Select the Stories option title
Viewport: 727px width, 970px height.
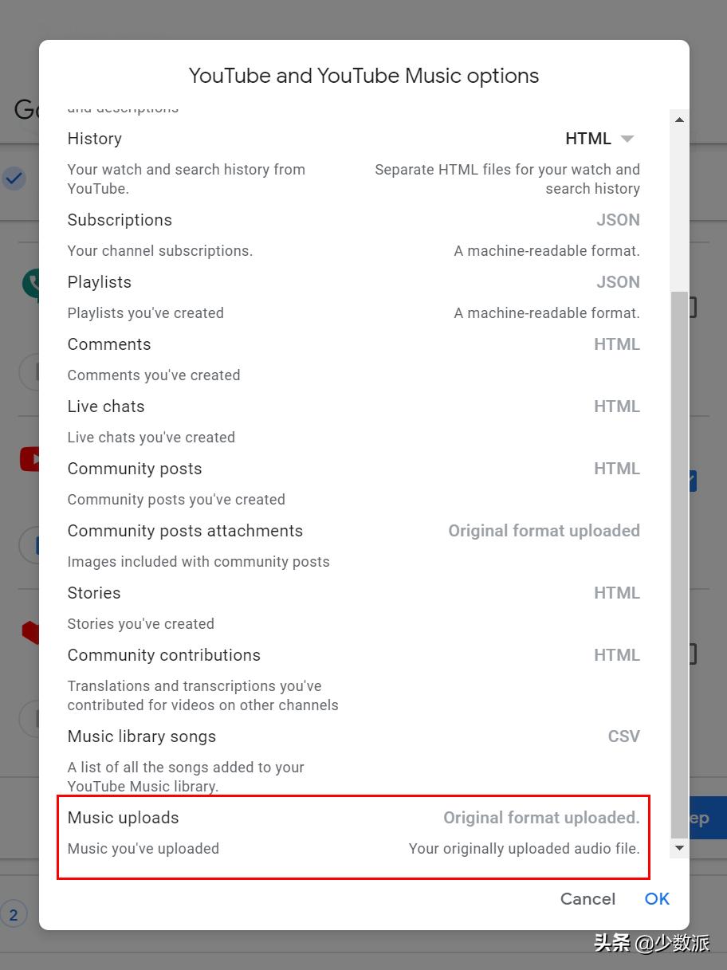click(x=94, y=593)
